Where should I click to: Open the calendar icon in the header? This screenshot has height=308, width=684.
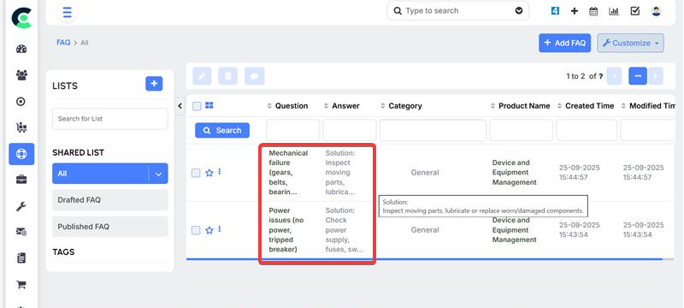tap(593, 11)
